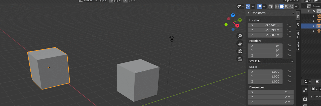Image resolution: width=321 pixels, height=106 pixels.
Task: Click the red X axis on navigation gizmo
Action: pyautogui.click(x=237, y=25)
